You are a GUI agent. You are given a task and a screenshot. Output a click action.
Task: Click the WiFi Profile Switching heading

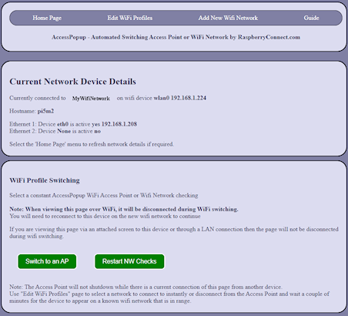click(x=45, y=180)
